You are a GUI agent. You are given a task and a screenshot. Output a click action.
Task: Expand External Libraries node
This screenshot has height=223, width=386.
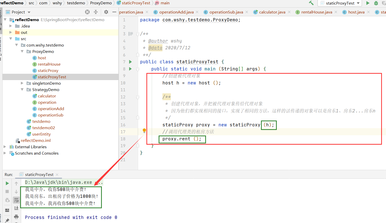coord(5,147)
